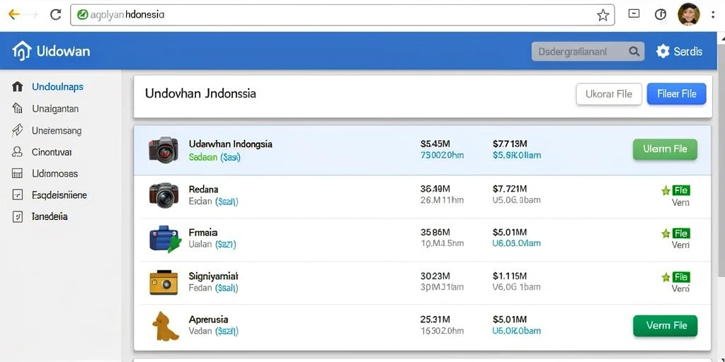Click the camera thumbnail for Redana

(164, 194)
